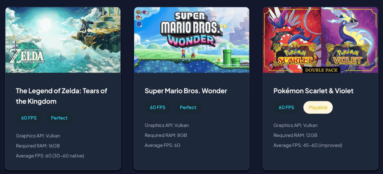
Task: Select the Required RAM: 16GB text
Action: (x=38, y=146)
